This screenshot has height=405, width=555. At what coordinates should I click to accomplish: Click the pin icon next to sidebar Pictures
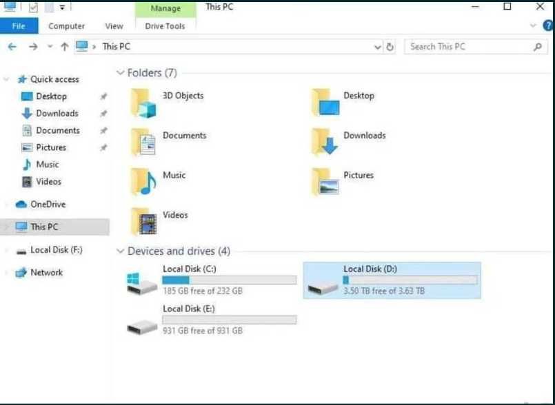tap(103, 147)
